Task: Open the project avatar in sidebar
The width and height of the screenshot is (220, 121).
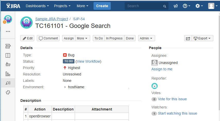Action: pos(7,19)
